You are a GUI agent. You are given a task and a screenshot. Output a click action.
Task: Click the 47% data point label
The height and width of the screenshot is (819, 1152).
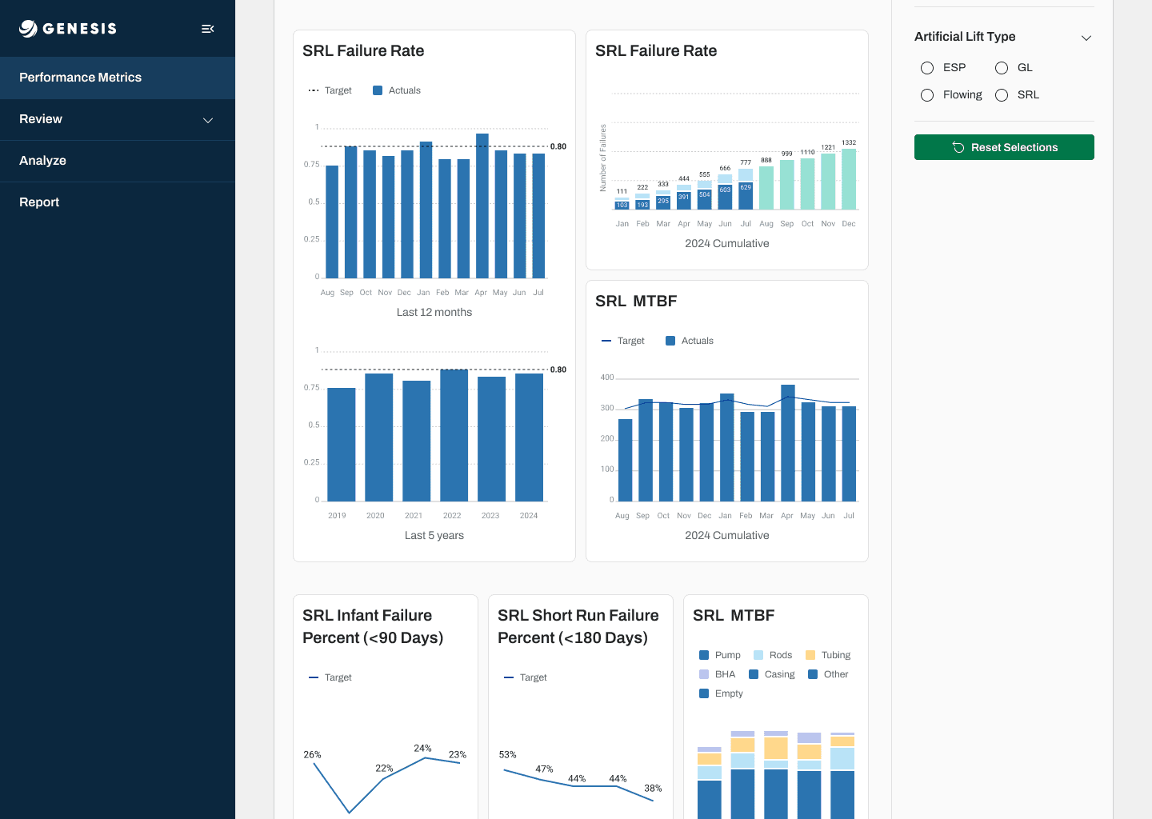pos(544,769)
